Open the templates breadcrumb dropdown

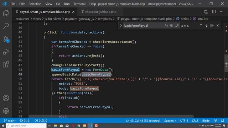(x=105, y=19)
